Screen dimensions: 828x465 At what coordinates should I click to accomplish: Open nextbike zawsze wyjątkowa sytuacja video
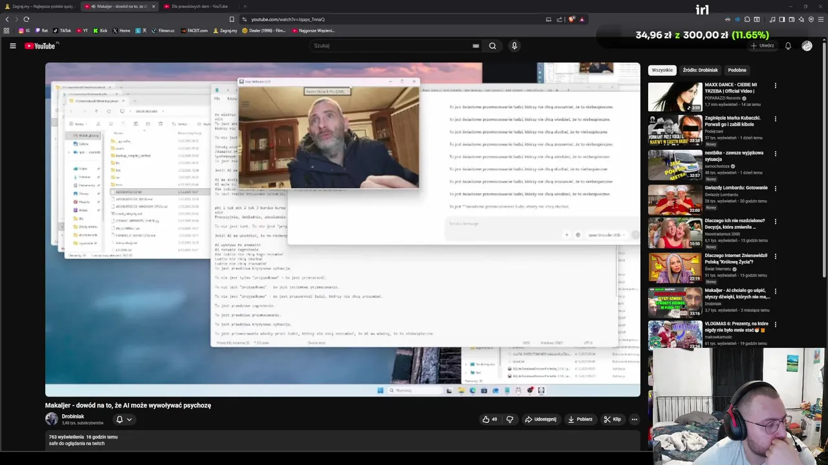[x=675, y=165]
